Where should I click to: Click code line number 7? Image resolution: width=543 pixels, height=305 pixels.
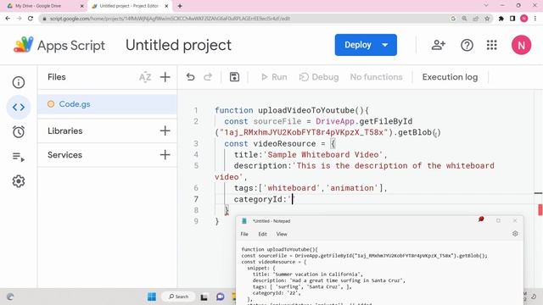196,199
